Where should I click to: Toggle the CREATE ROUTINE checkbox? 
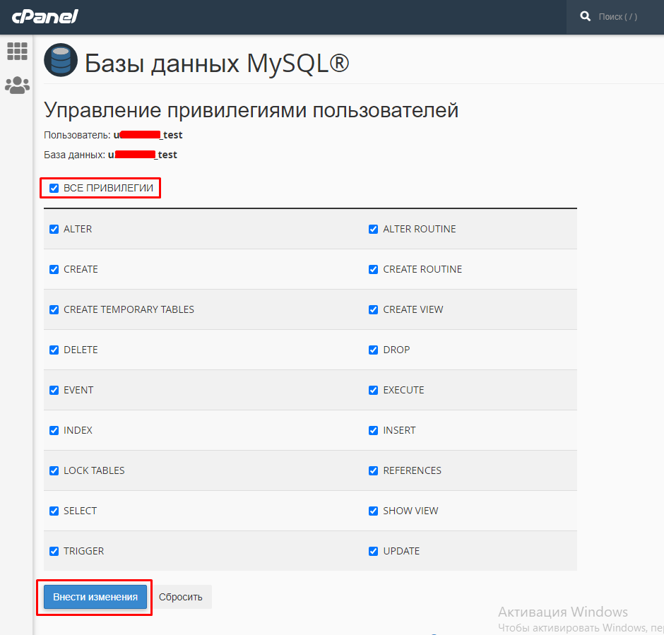(374, 270)
